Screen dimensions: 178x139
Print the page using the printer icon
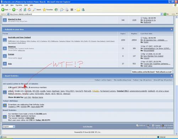pyautogui.click(x=67, y=10)
